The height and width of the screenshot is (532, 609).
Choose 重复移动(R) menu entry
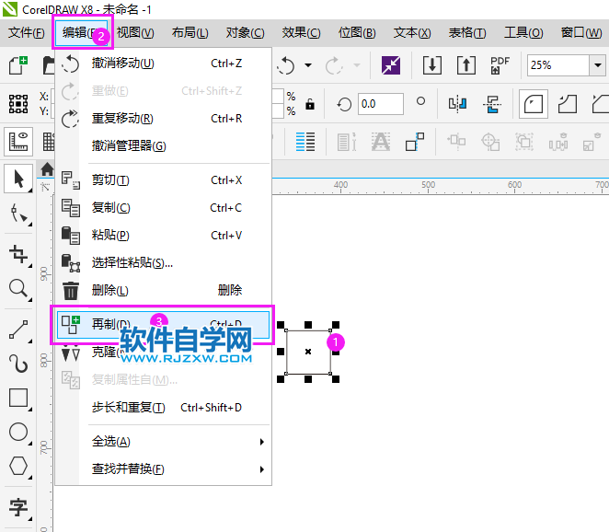click(163, 119)
